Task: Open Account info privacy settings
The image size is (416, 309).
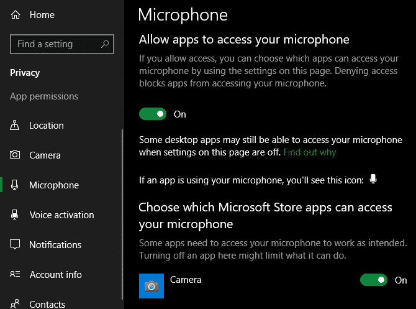Action: [55, 274]
